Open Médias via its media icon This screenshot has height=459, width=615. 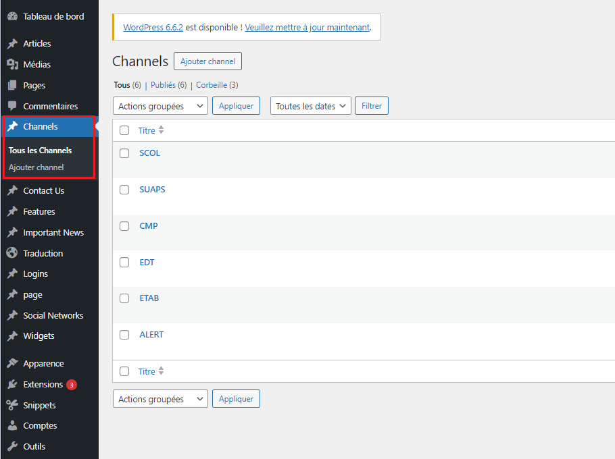pyautogui.click(x=12, y=65)
